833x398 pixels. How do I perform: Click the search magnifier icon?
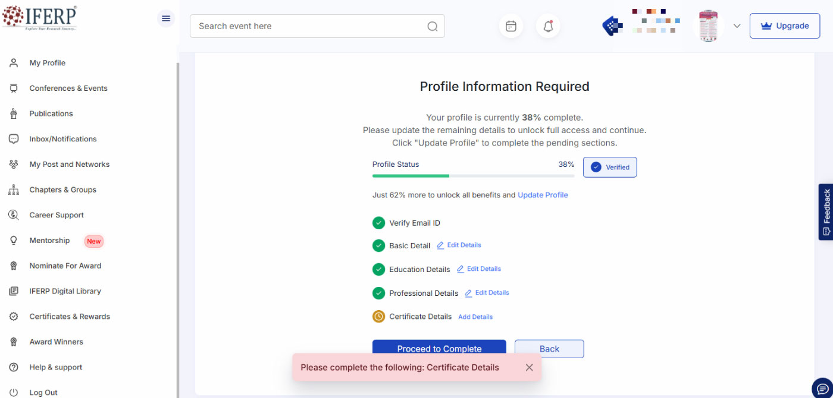[432, 26]
